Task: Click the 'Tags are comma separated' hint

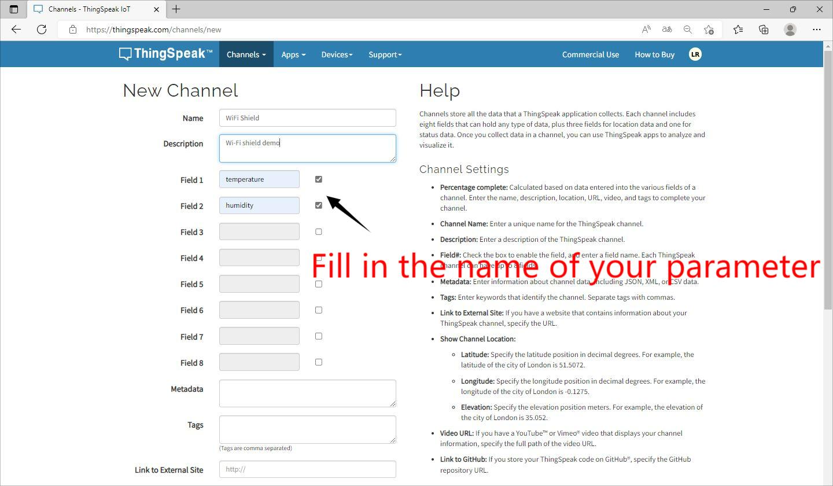Action: point(256,448)
